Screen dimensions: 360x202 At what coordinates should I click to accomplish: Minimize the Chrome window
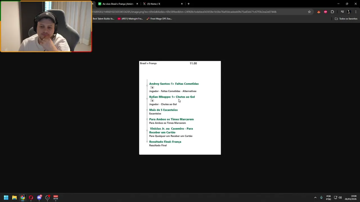click(x=338, y=4)
